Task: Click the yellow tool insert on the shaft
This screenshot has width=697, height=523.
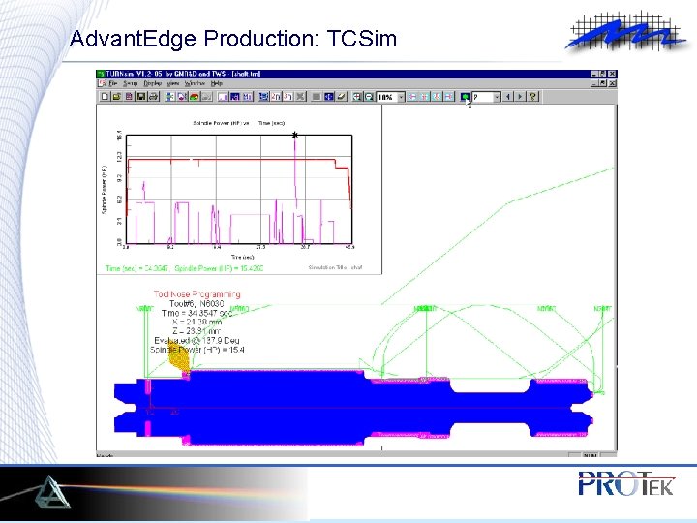Action: pyautogui.click(x=178, y=358)
